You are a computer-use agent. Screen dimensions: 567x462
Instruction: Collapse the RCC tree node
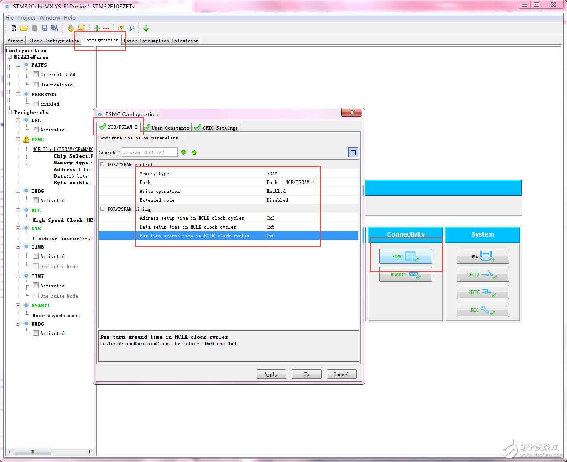(x=18, y=210)
